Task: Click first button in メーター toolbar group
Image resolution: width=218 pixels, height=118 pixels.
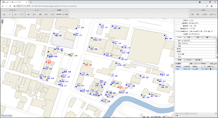Action: [28, 14]
